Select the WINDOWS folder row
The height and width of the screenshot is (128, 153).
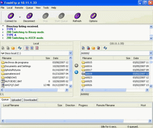35,77
